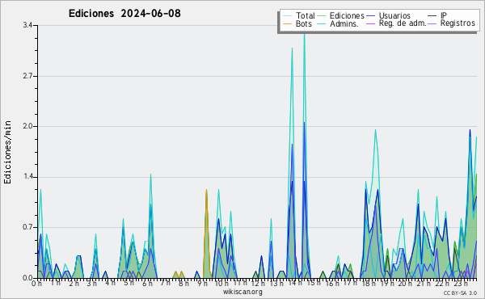Click the Total peak near 18 h
485x299 pixels.
(x=375, y=130)
